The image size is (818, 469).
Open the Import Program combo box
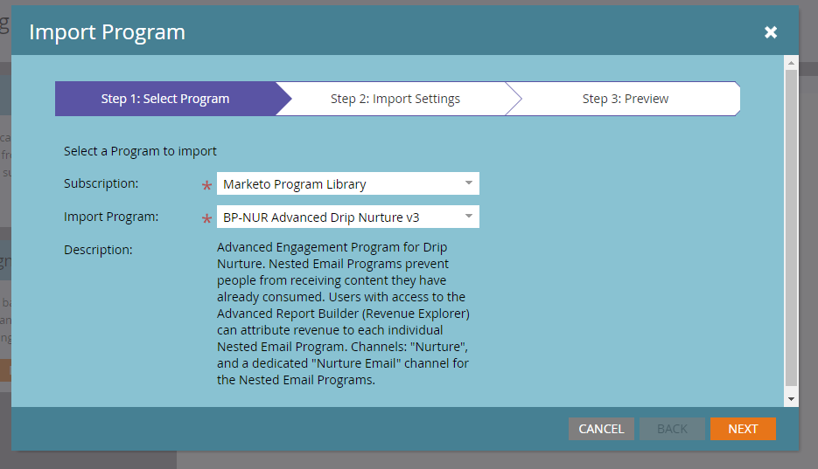click(337, 217)
